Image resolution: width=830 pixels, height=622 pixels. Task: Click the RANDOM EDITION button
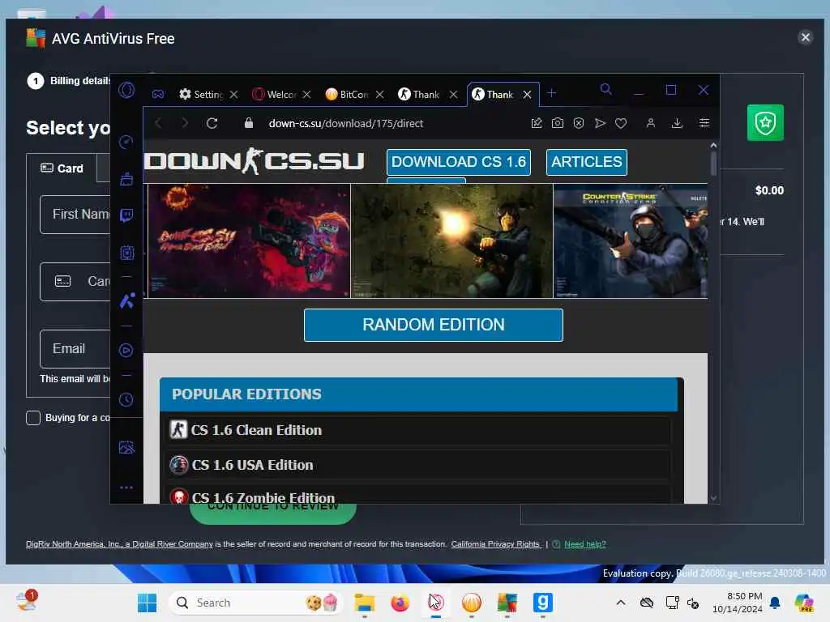click(x=434, y=325)
